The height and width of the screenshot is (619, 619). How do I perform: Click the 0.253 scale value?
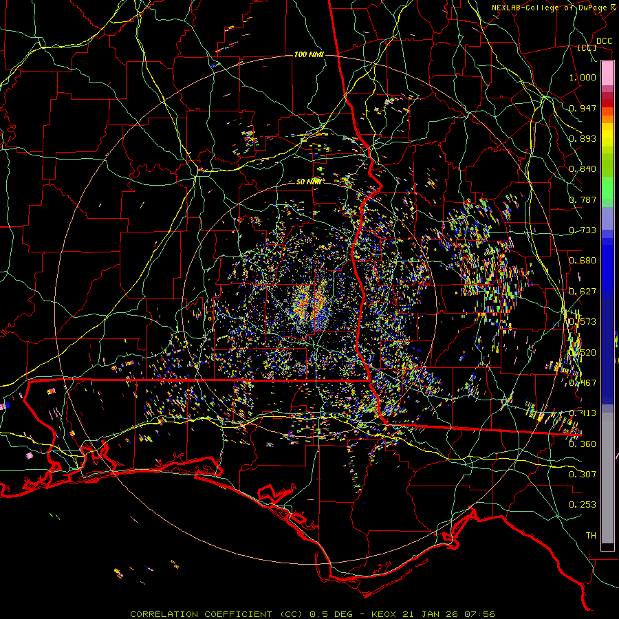(583, 505)
